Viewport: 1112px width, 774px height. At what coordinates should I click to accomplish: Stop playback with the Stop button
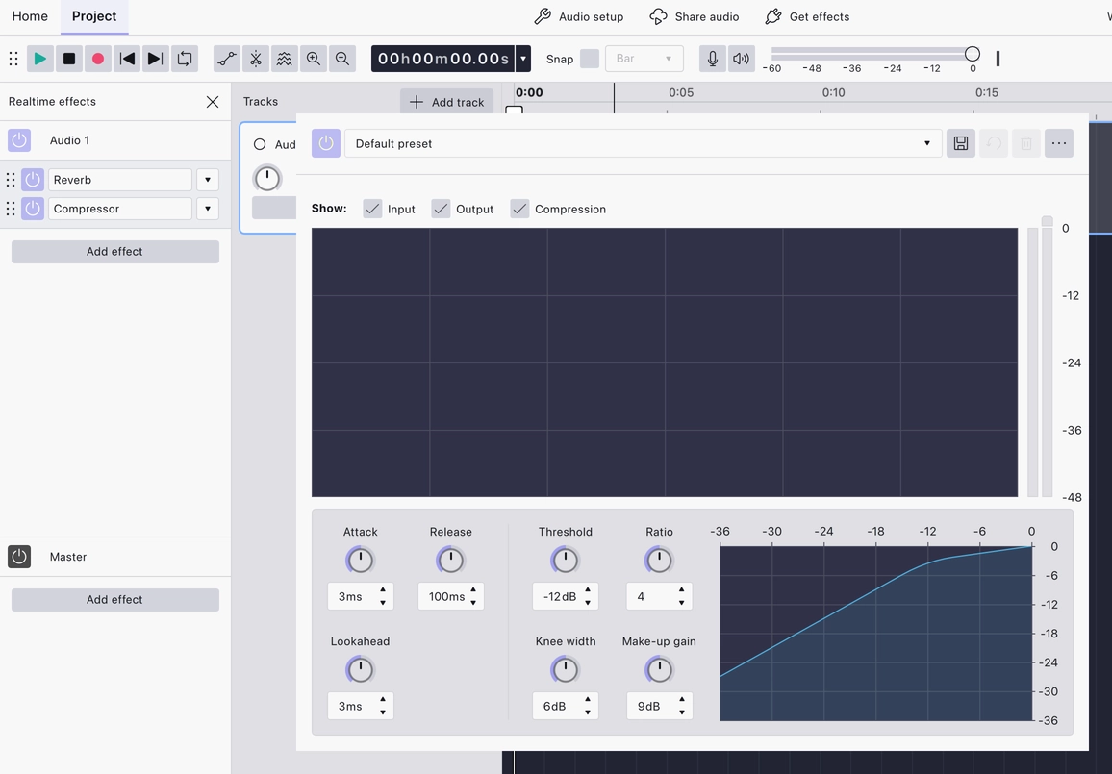[x=69, y=59]
